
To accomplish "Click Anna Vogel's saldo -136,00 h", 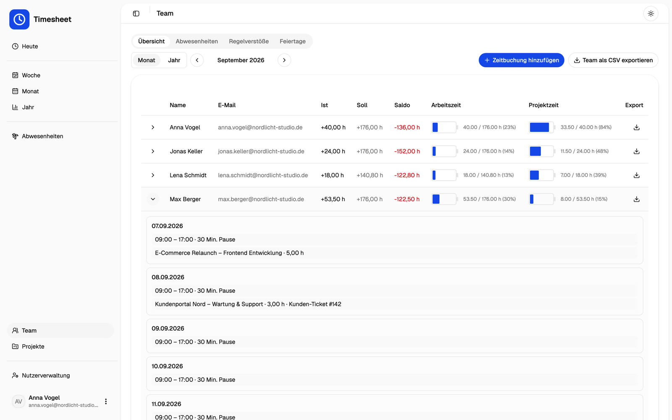I will [x=407, y=127].
